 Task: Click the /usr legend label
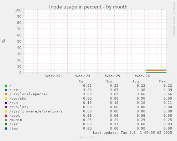[14, 90]
